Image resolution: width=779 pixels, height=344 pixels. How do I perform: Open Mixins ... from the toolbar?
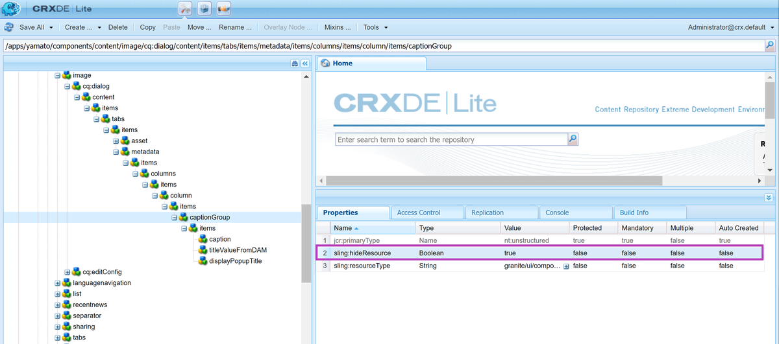click(x=338, y=27)
